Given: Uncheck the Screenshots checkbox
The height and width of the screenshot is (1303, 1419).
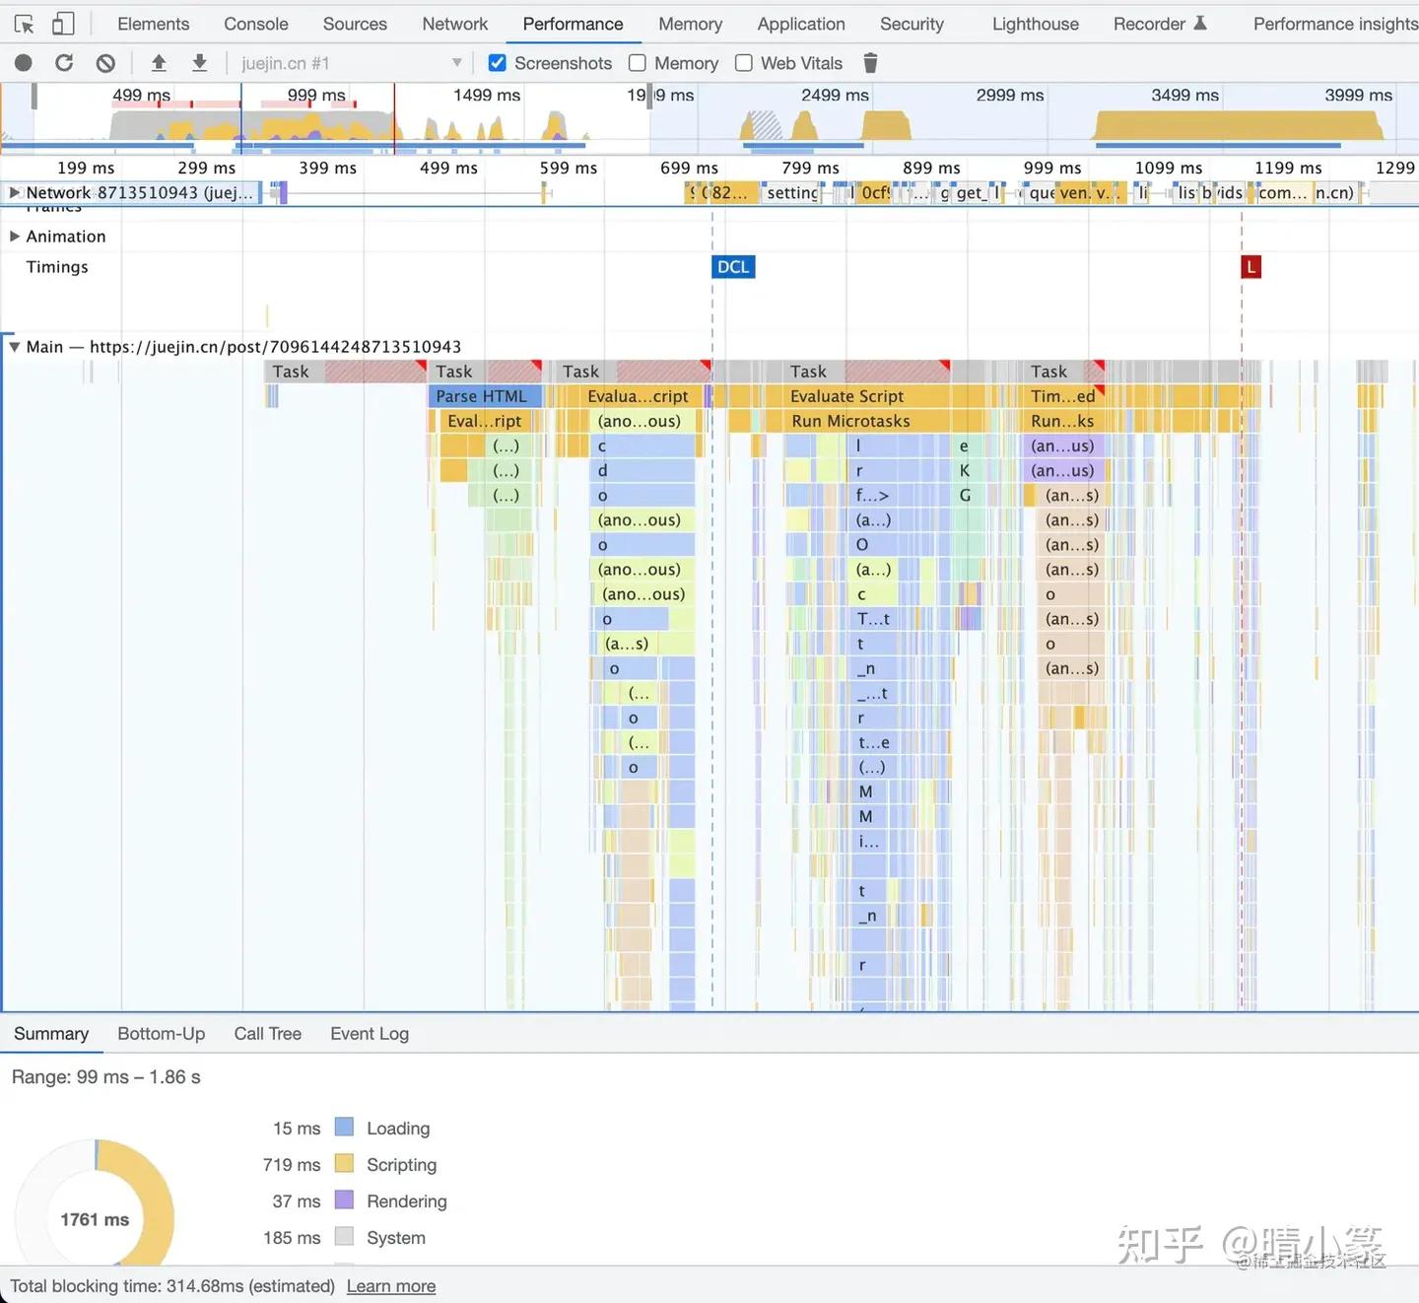Looking at the screenshot, I should tap(498, 63).
